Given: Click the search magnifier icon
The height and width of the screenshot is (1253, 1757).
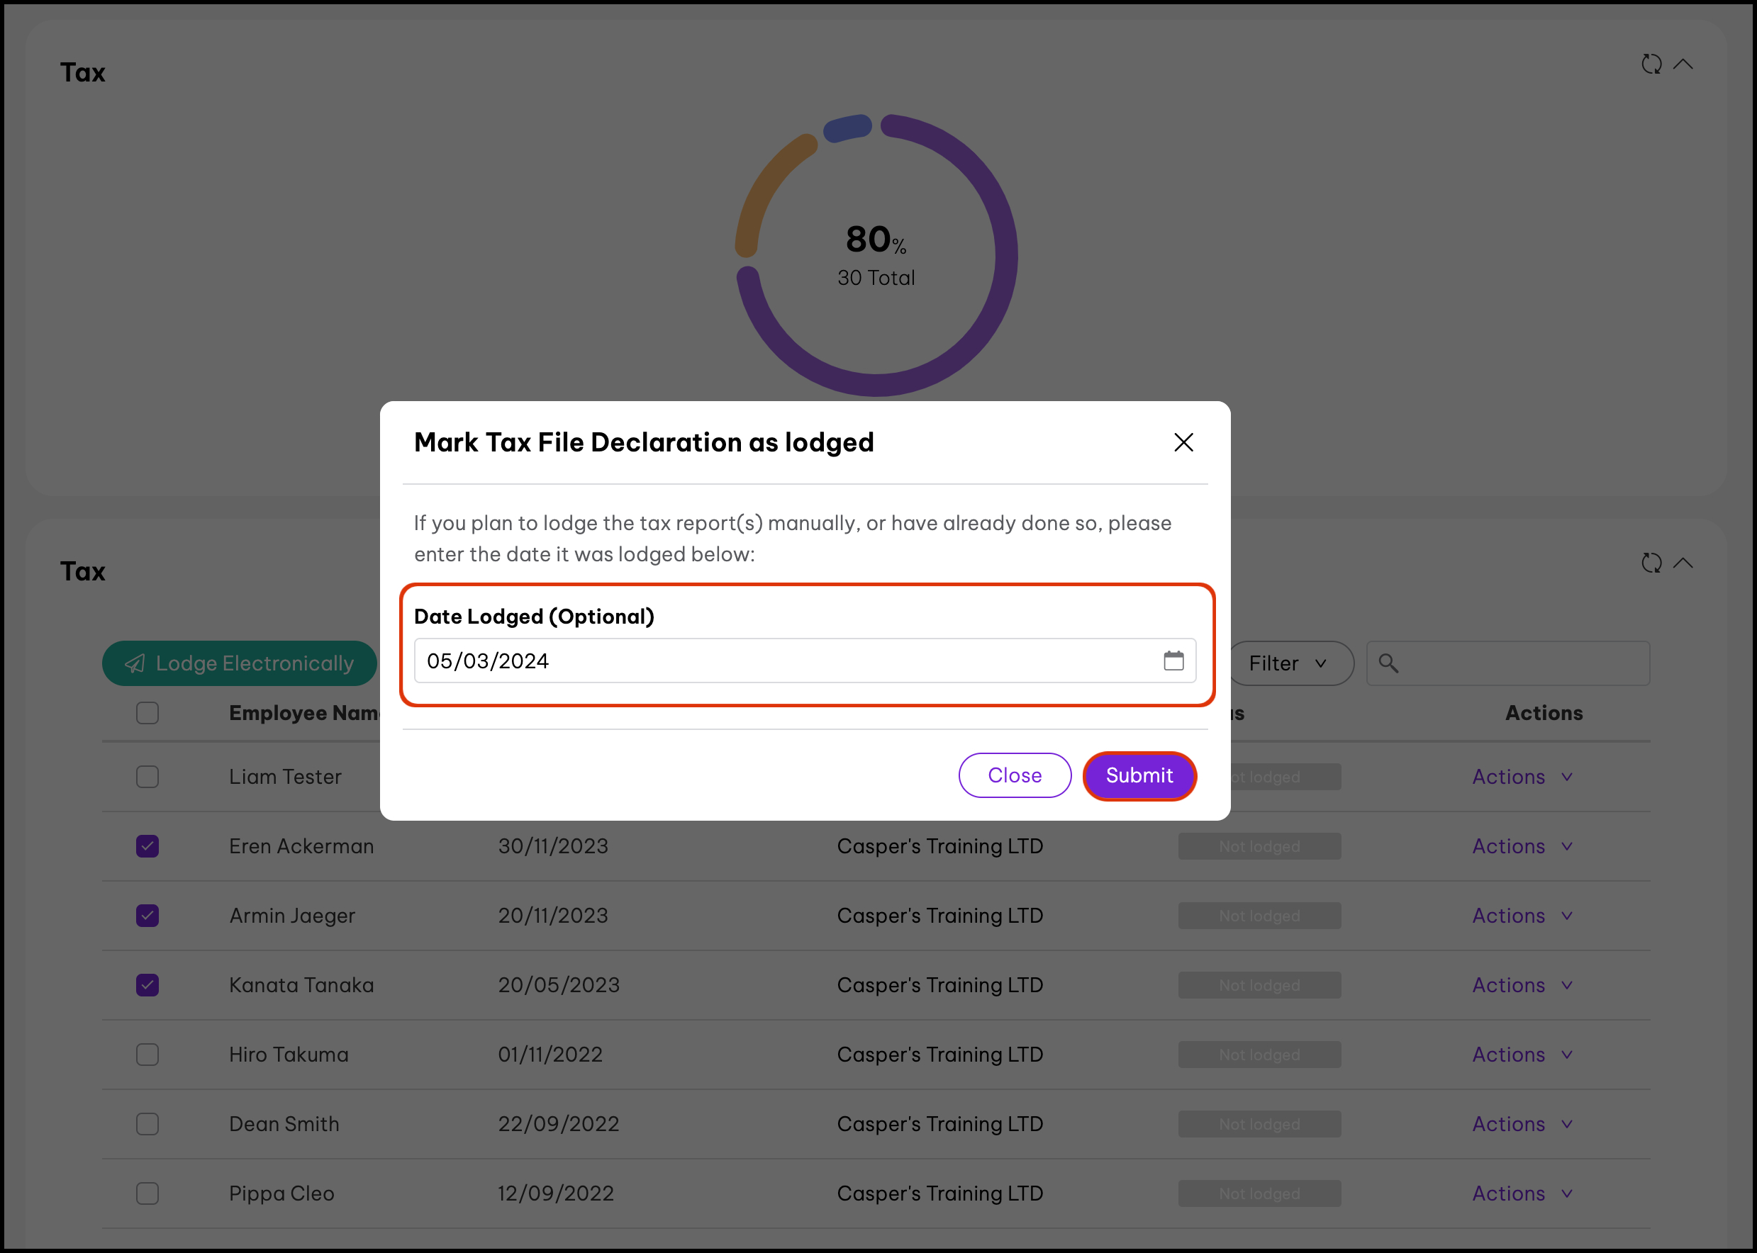Looking at the screenshot, I should (x=1387, y=663).
